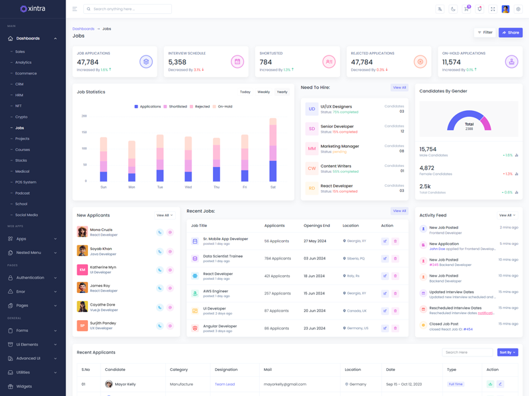Click the Applications legend color swatch

[136, 106]
